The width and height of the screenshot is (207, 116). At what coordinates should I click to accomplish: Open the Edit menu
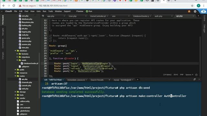pos(21,11)
